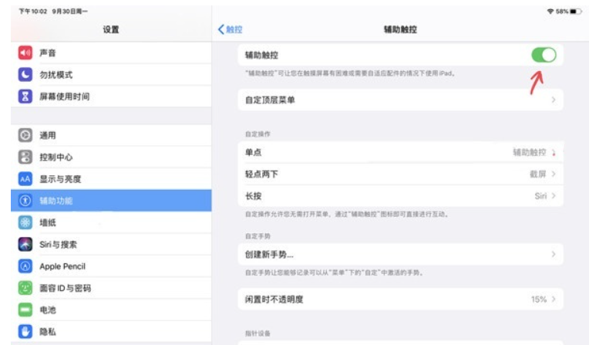Image resolution: width=596 pixels, height=345 pixels.
Task: Tap the 9月30日 date in status bar
Action: (x=69, y=12)
